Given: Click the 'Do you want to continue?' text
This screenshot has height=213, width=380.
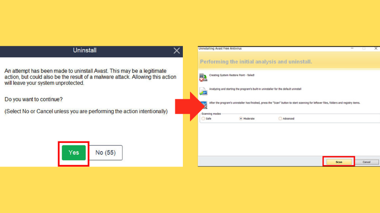Looking at the screenshot, I should [x=33, y=99].
